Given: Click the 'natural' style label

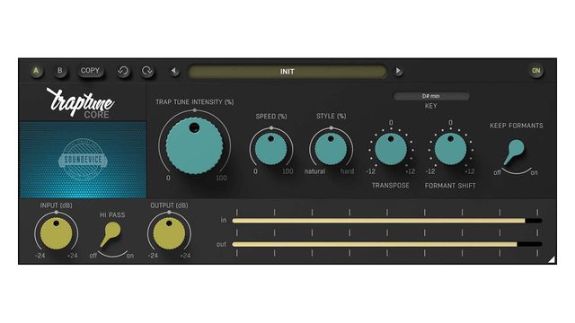Looking at the screenshot, I should tap(314, 171).
